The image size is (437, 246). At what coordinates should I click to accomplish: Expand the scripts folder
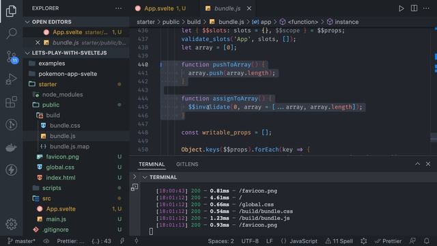click(52, 188)
